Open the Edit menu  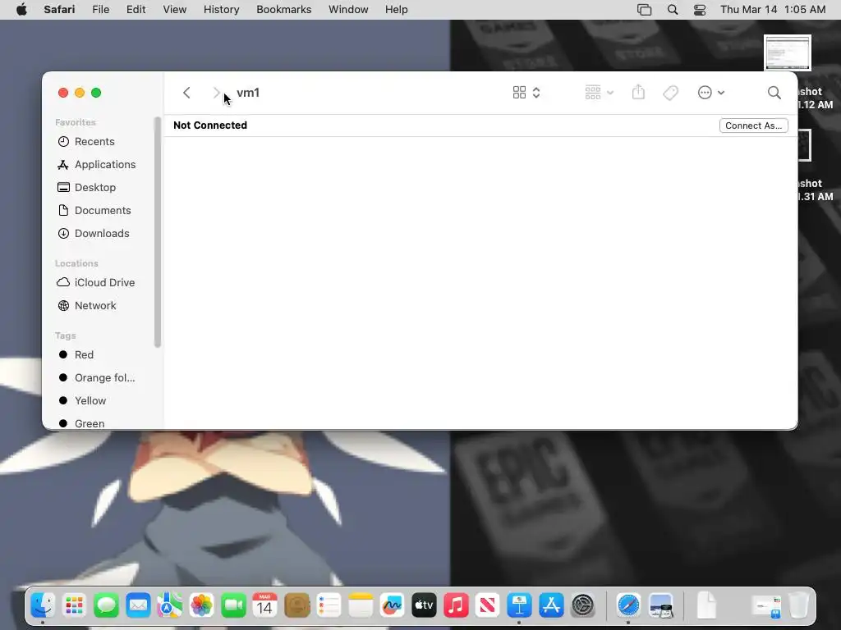tap(136, 10)
